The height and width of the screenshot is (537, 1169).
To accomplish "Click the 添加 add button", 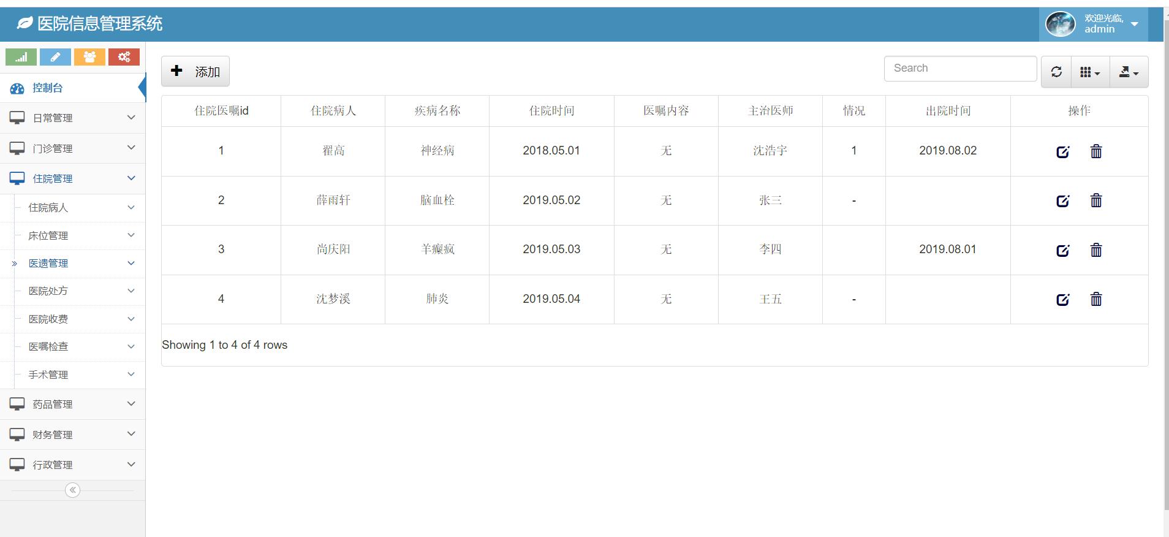I will pos(195,71).
